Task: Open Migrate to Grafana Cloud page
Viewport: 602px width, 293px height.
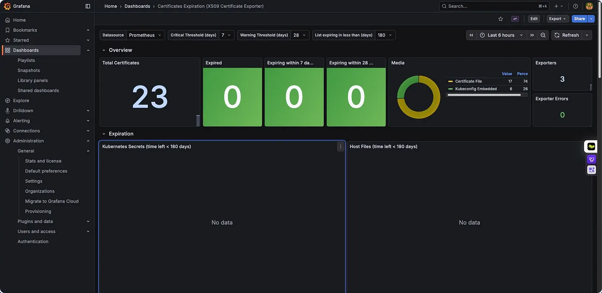Action: 52,201
